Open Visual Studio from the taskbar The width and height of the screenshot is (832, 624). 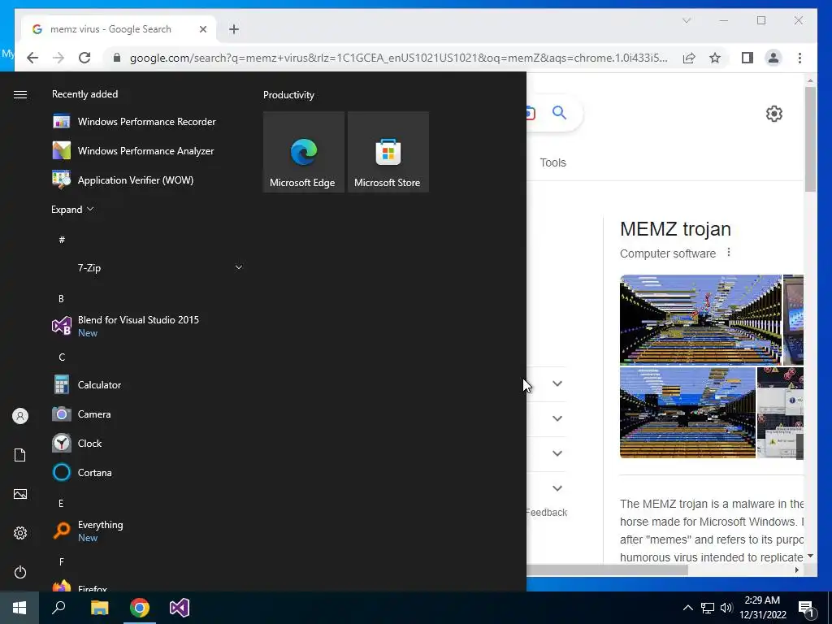coord(180,608)
